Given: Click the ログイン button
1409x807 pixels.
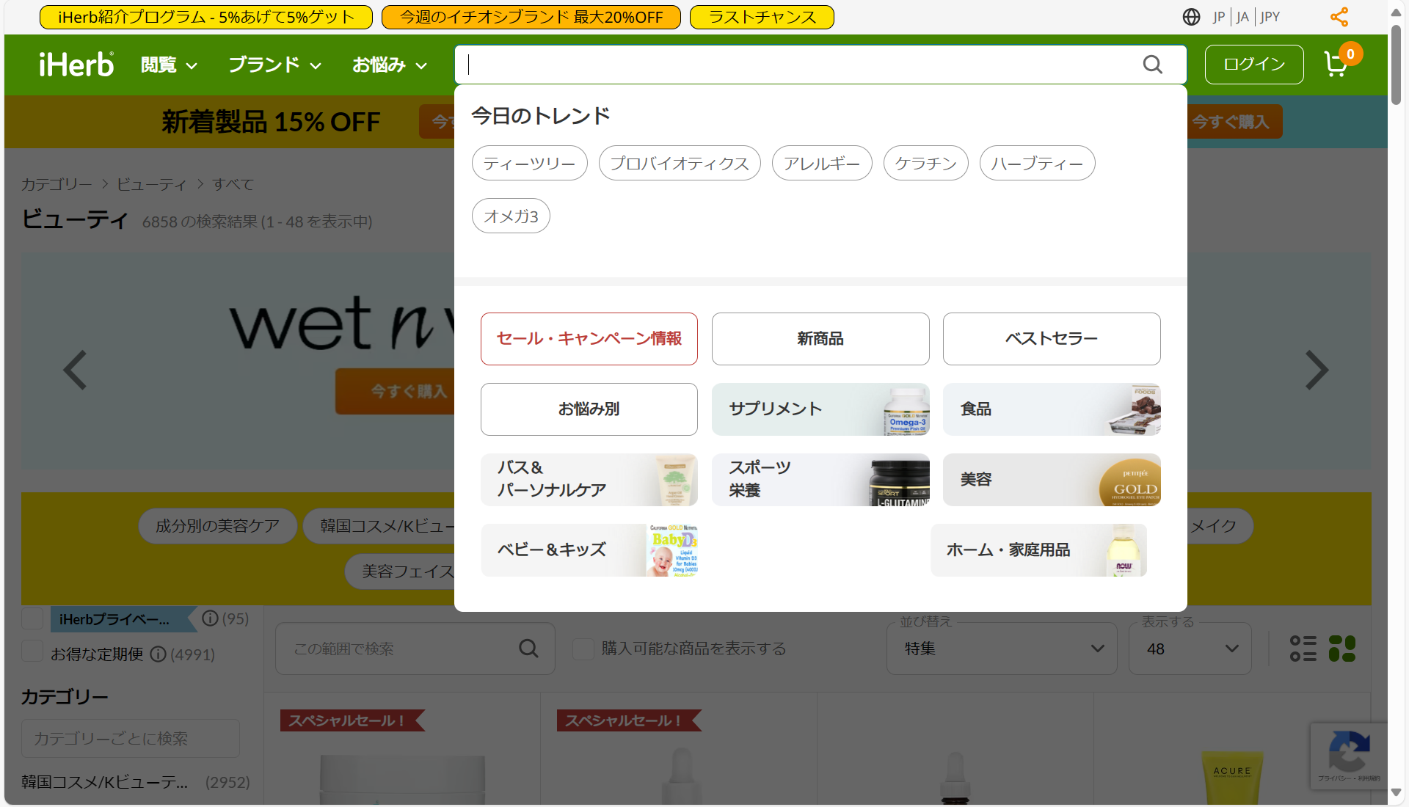Looking at the screenshot, I should [1253, 65].
